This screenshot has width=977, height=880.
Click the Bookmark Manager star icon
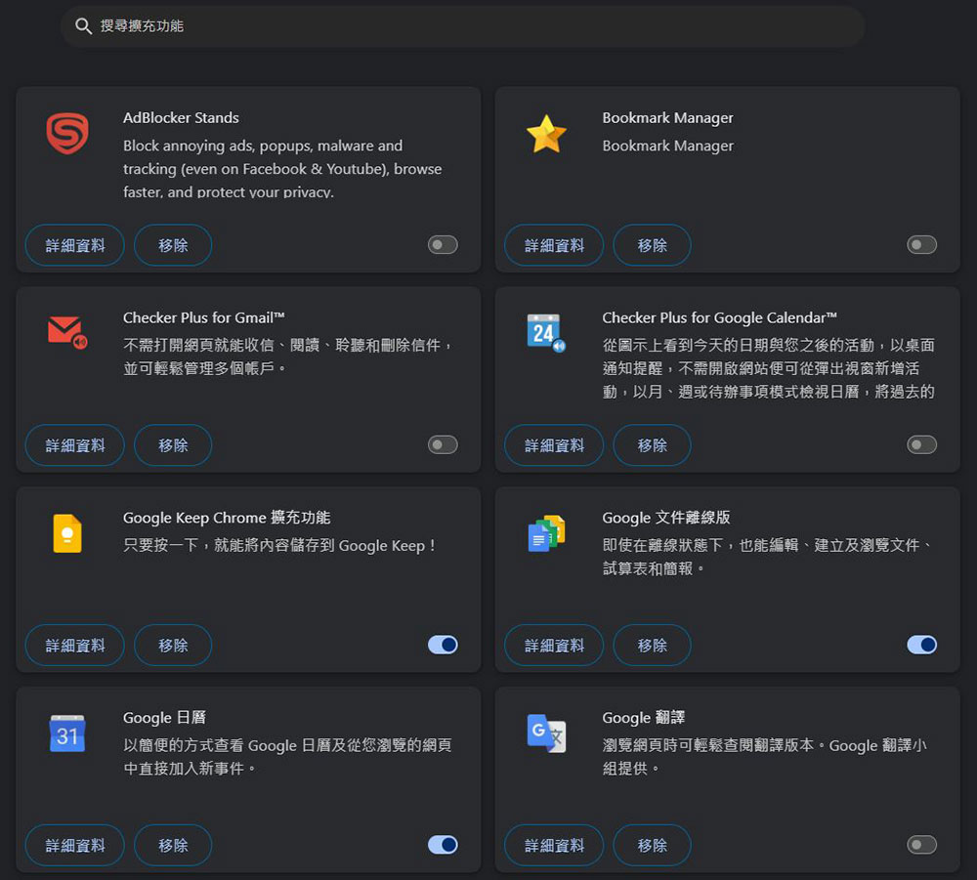click(x=546, y=134)
